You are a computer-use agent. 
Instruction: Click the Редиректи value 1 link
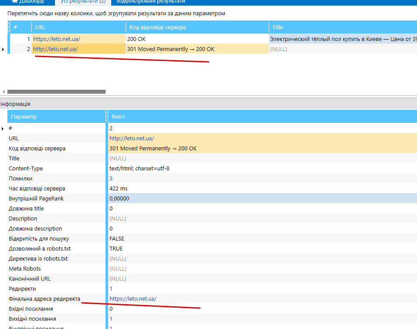point(111,289)
